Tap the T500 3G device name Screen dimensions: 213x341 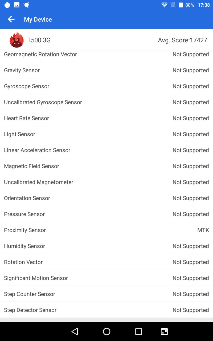tap(39, 40)
